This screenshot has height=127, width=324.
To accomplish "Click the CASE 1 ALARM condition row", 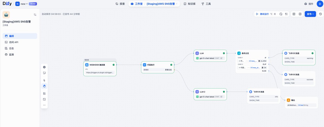I will click(252, 61).
